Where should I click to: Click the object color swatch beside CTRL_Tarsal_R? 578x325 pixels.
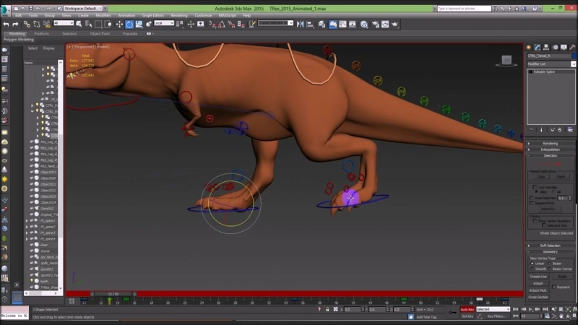pyautogui.click(x=574, y=56)
